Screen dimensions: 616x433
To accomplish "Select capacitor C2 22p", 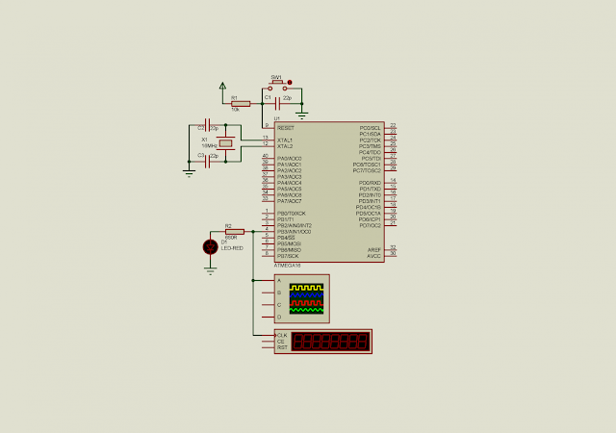I will (208, 125).
